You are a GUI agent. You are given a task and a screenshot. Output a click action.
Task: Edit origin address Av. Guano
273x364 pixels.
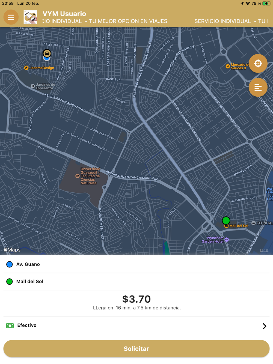tap(136, 264)
